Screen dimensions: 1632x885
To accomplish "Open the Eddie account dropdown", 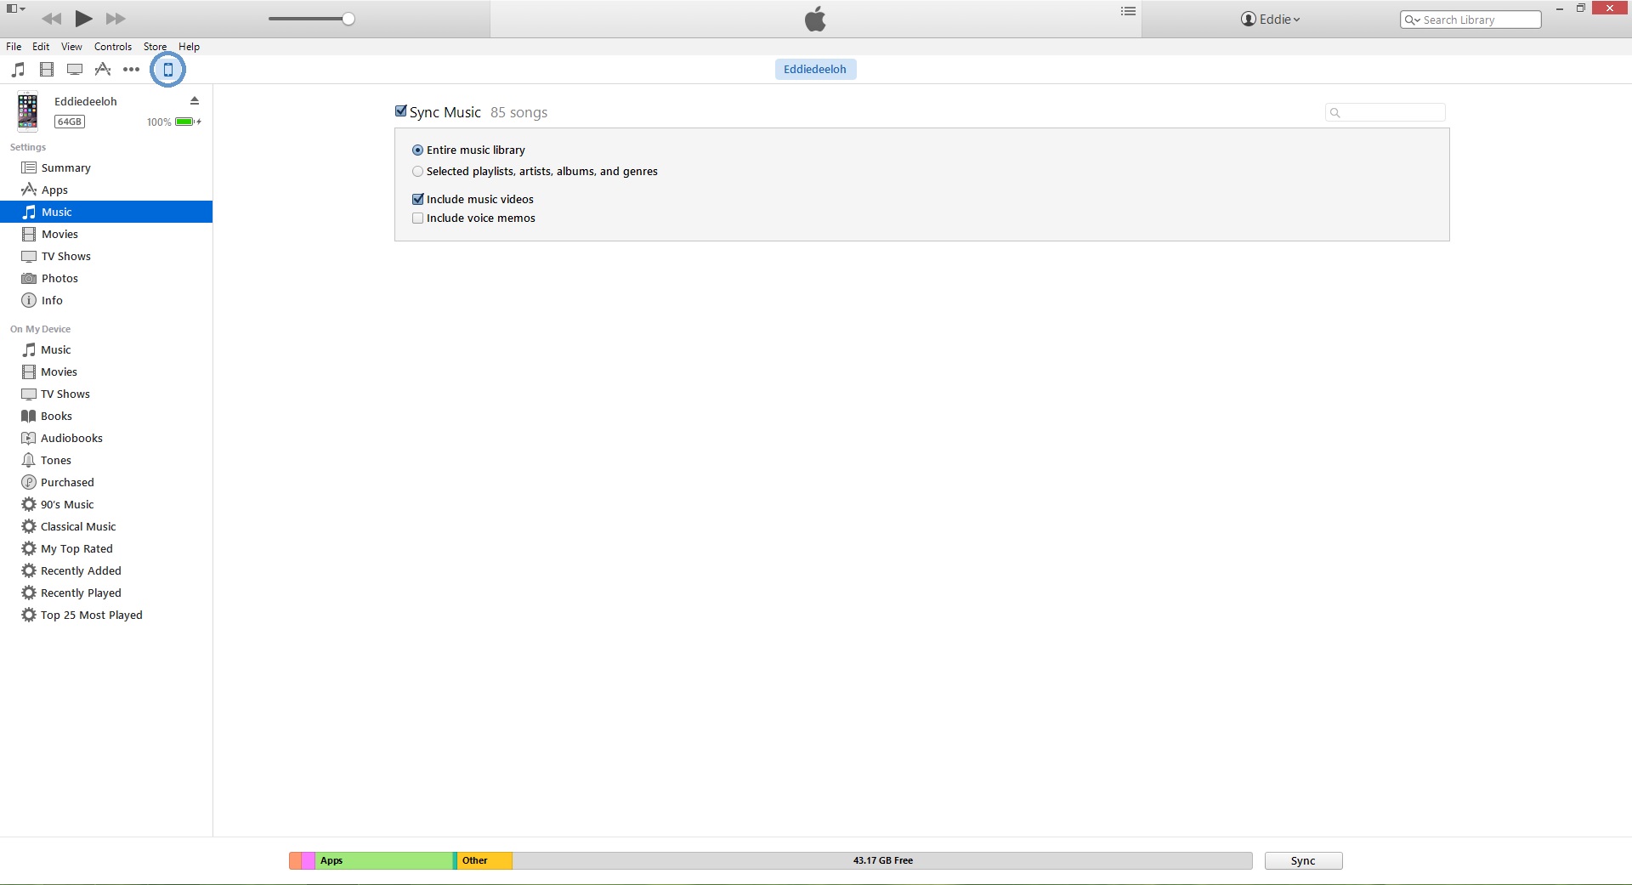I will (1270, 20).
